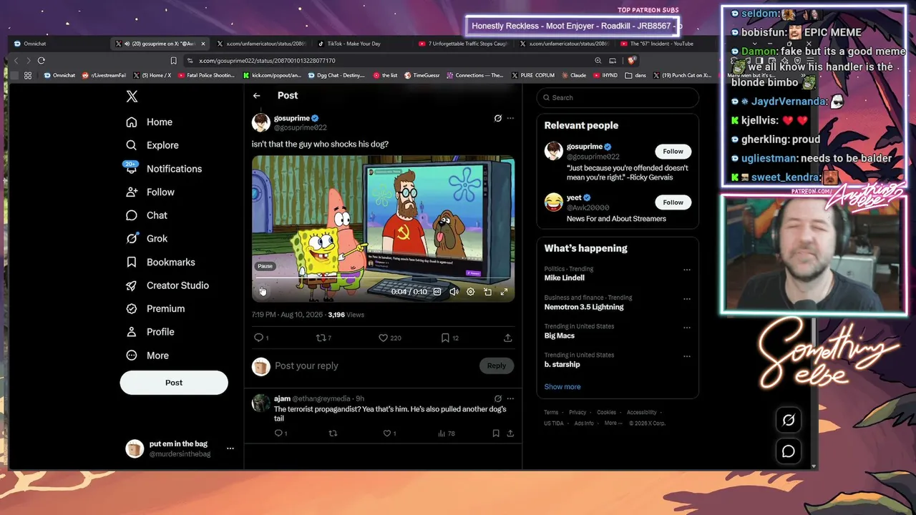This screenshot has height=515, width=916.
Task: Like ajam's reply
Action: (389, 433)
